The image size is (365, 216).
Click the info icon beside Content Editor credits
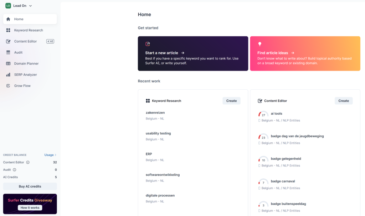pyautogui.click(x=28, y=162)
